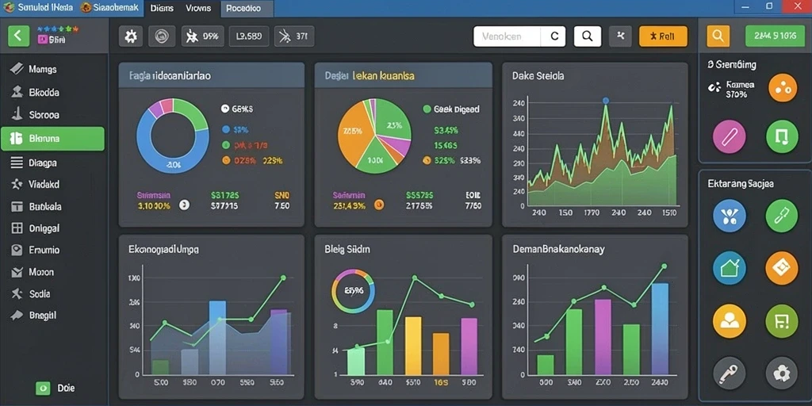Click the orange Rell button
The height and width of the screenshot is (406, 812).
[x=664, y=36]
